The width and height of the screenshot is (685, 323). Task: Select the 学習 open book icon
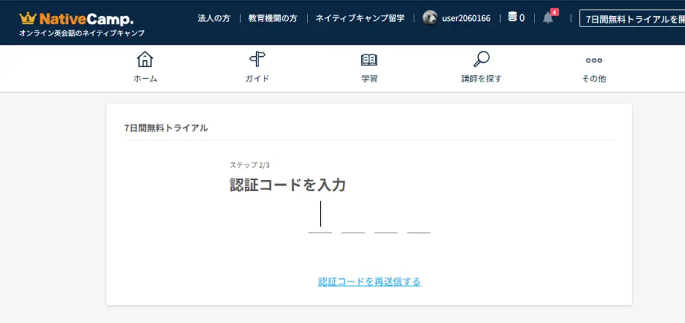click(369, 59)
